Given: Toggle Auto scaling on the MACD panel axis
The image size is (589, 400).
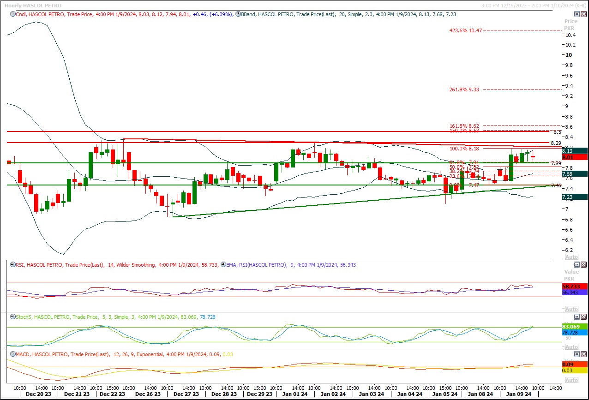Looking at the screenshot, I should click(571, 380).
